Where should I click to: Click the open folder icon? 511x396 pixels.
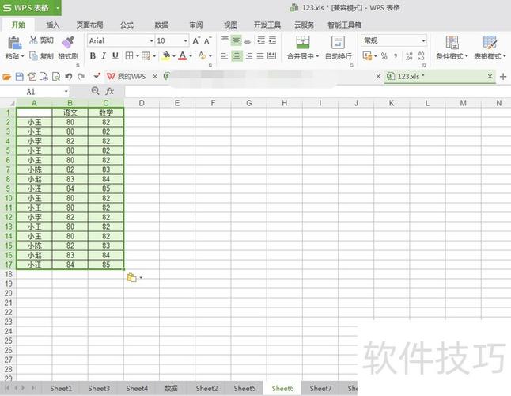click(x=7, y=77)
